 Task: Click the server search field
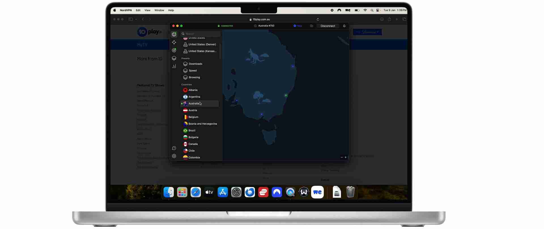(x=201, y=34)
